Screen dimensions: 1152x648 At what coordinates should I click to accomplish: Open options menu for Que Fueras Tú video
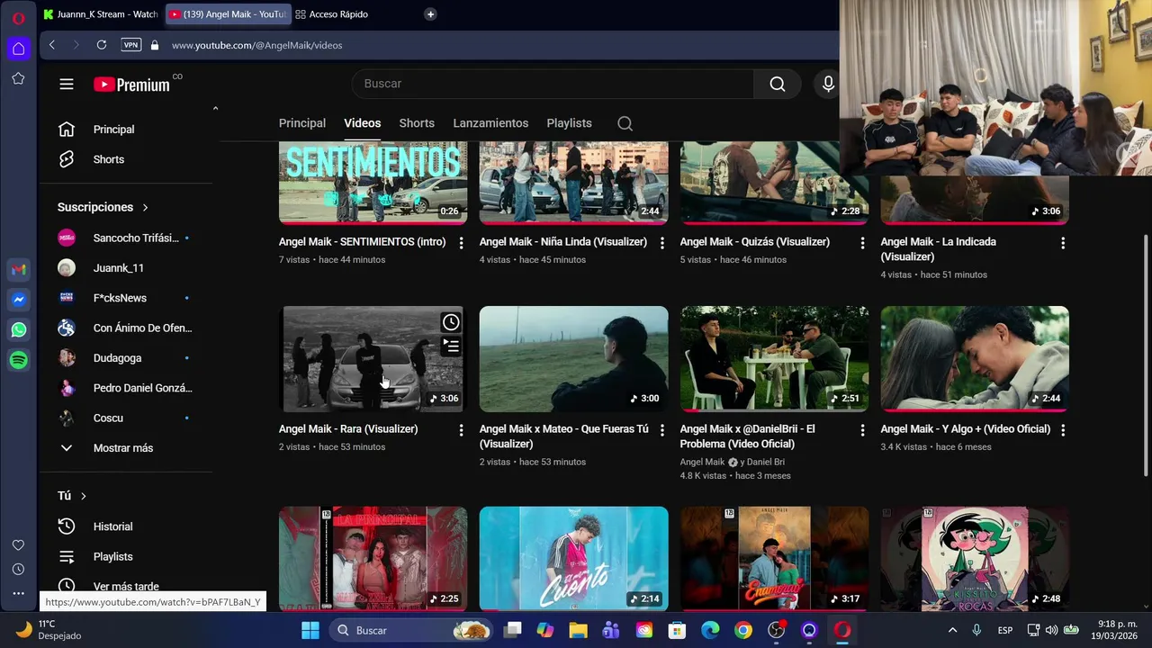tap(661, 430)
